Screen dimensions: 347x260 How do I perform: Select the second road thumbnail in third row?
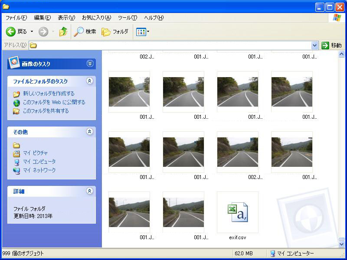pos(183,152)
